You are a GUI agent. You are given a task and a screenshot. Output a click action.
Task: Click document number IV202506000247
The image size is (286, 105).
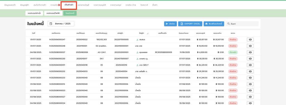57,39
